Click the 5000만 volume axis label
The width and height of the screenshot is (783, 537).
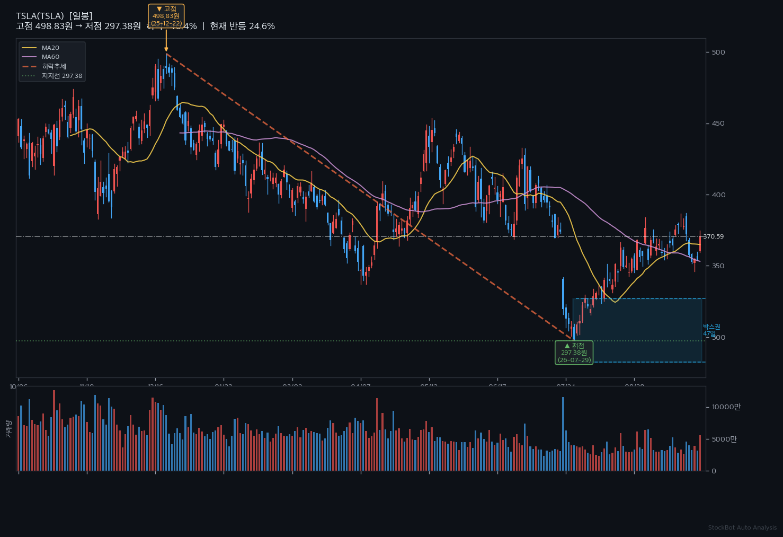(724, 439)
